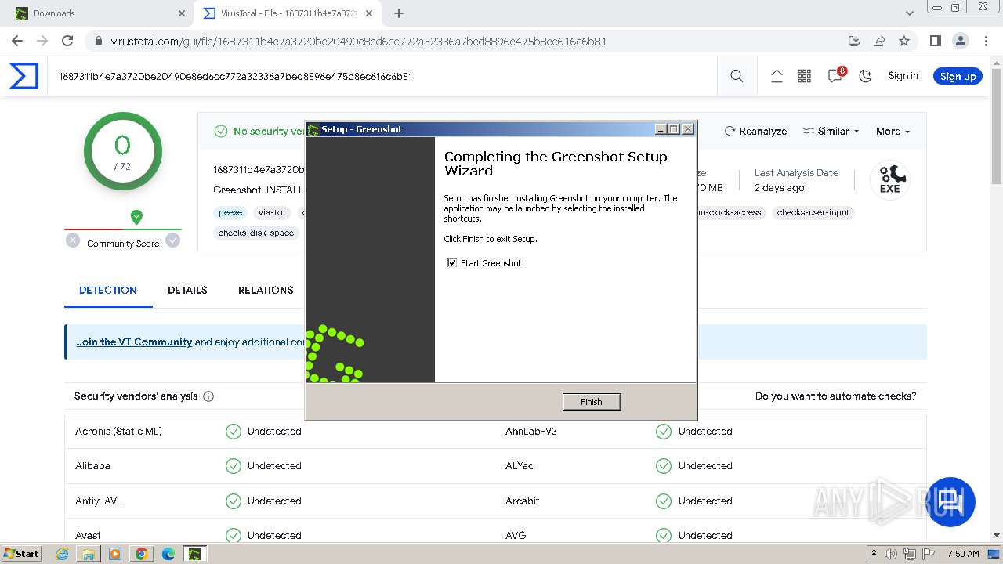Open Microsoft Edge from the taskbar
Image resolution: width=1003 pixels, height=564 pixels.
168,554
